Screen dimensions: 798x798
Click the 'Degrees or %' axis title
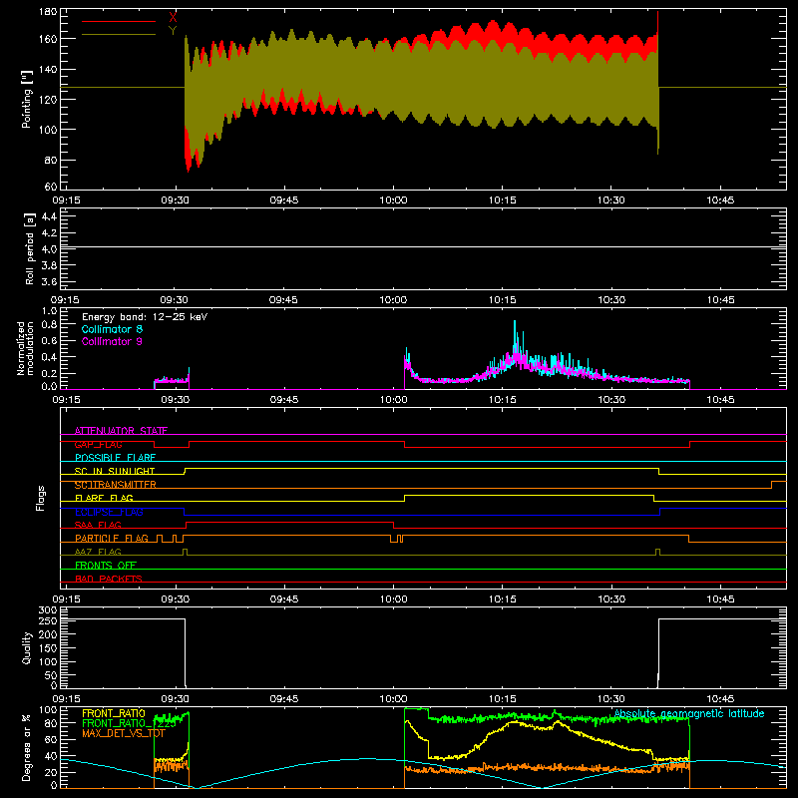point(26,747)
